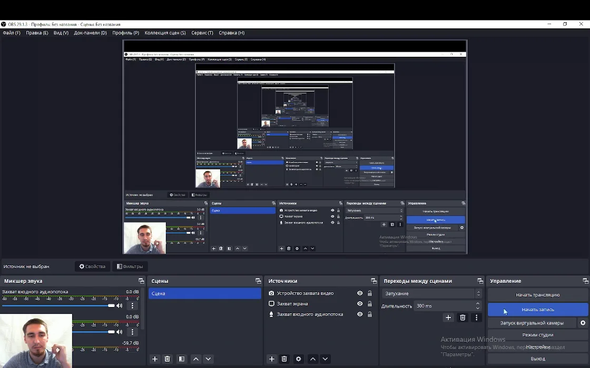This screenshot has height=368, width=590.
Task: Open scene filters icon in Scenes panel
Action: click(x=181, y=359)
